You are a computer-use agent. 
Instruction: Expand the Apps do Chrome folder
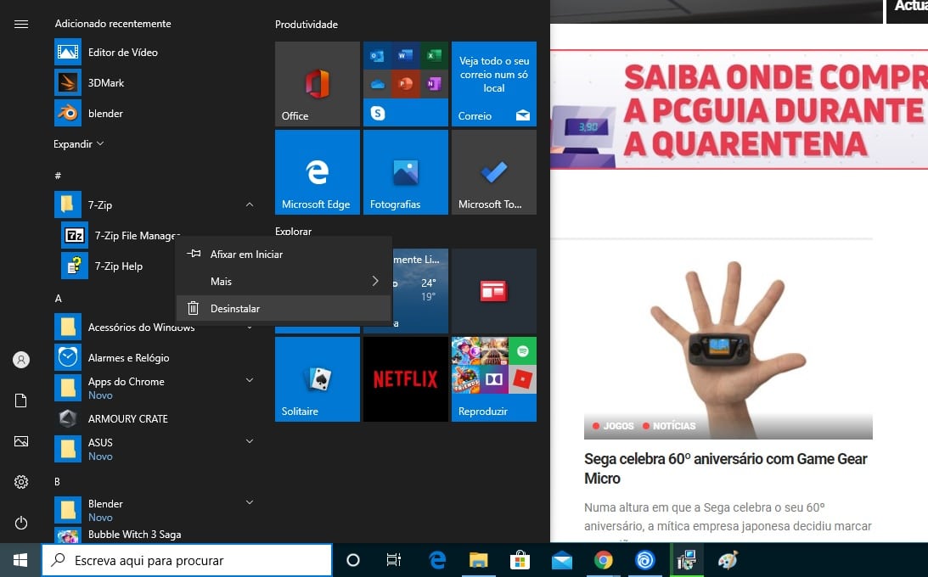[x=249, y=380]
